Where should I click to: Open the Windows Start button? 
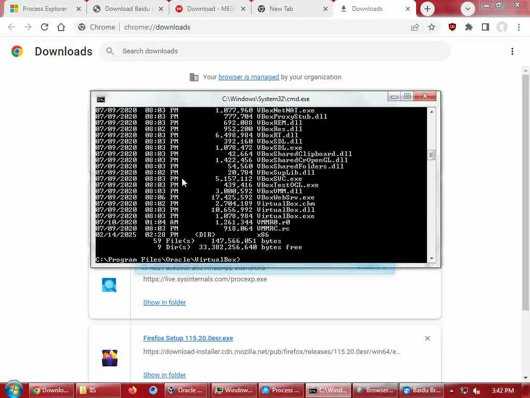[13, 390]
